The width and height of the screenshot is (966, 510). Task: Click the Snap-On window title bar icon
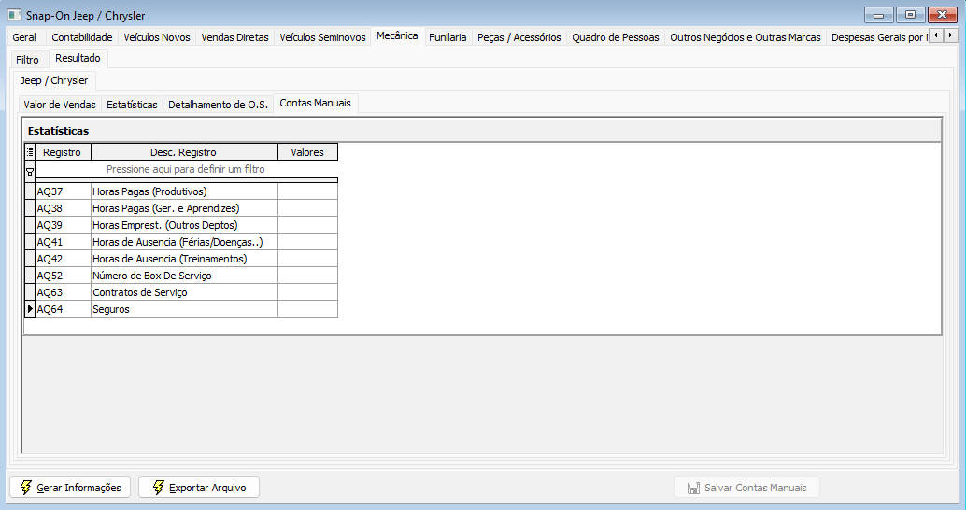14,15
